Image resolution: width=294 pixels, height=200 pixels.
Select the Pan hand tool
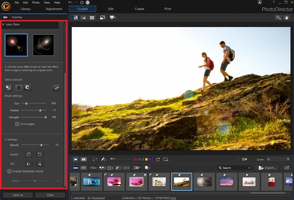click(x=287, y=18)
